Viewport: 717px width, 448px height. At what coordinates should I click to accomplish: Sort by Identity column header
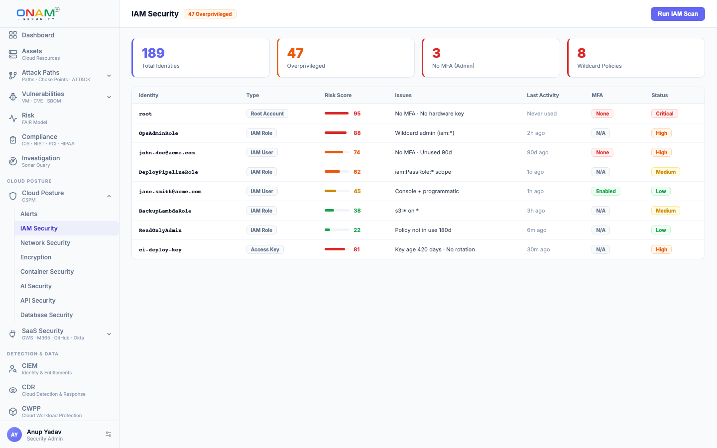148,95
